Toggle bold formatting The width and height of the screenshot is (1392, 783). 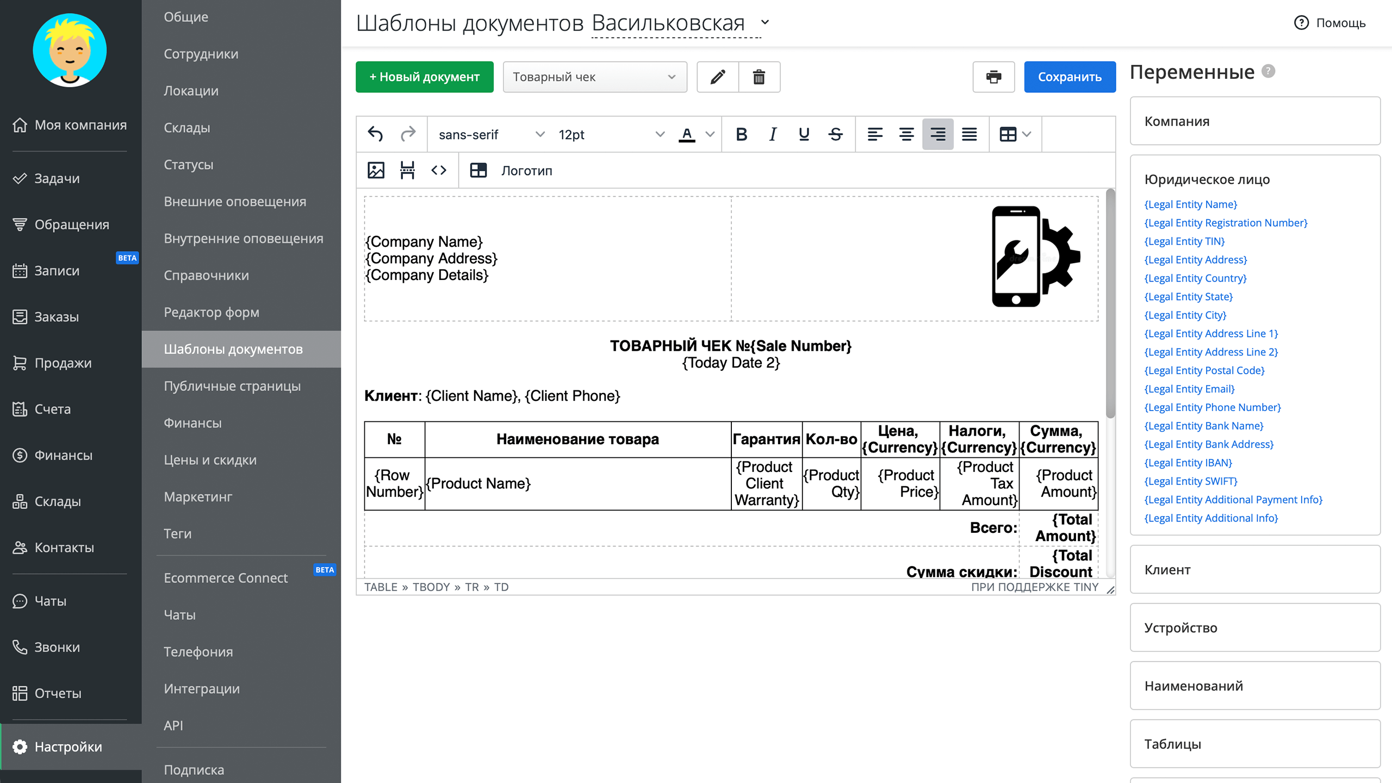[x=741, y=134]
